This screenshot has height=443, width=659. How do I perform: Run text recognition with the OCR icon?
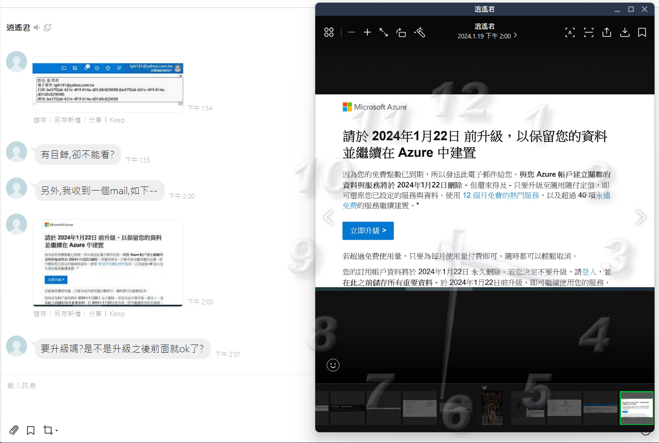click(x=570, y=33)
